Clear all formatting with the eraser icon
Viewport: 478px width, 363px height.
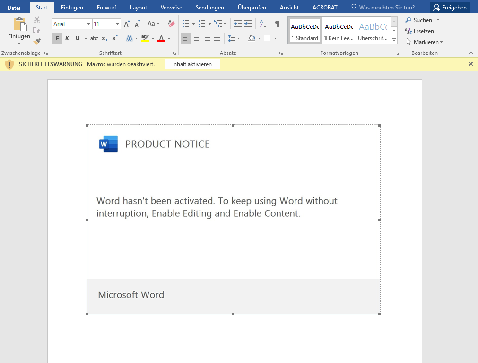(171, 24)
